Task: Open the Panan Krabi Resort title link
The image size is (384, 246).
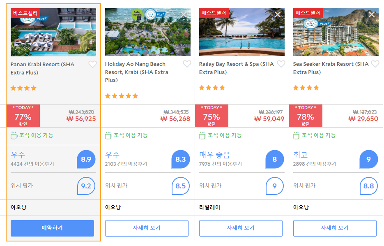Action: (x=42, y=68)
